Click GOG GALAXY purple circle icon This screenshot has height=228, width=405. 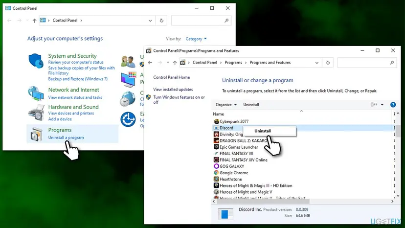pos(217,166)
